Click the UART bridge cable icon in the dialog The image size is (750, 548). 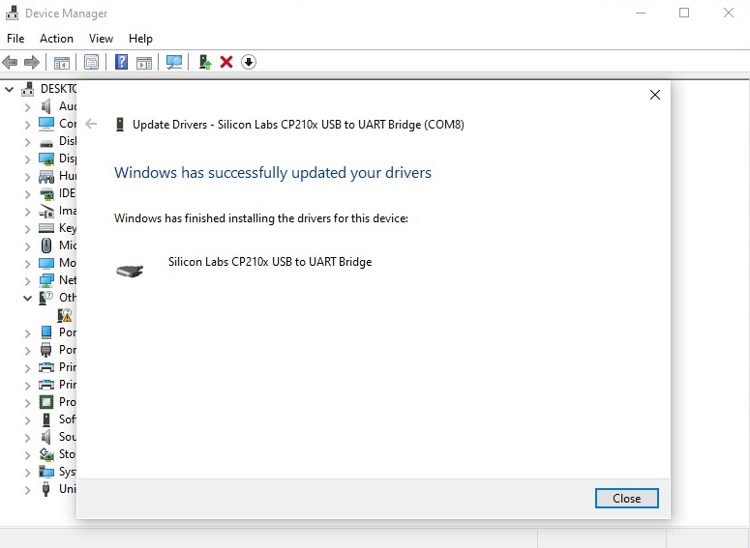click(130, 271)
